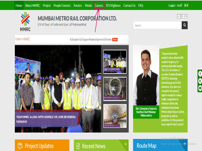Click the JV of Govt. of India subtitle
This screenshot has height=151, width=202.
[62, 24]
